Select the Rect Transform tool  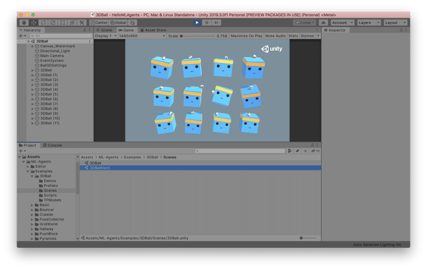[62, 22]
